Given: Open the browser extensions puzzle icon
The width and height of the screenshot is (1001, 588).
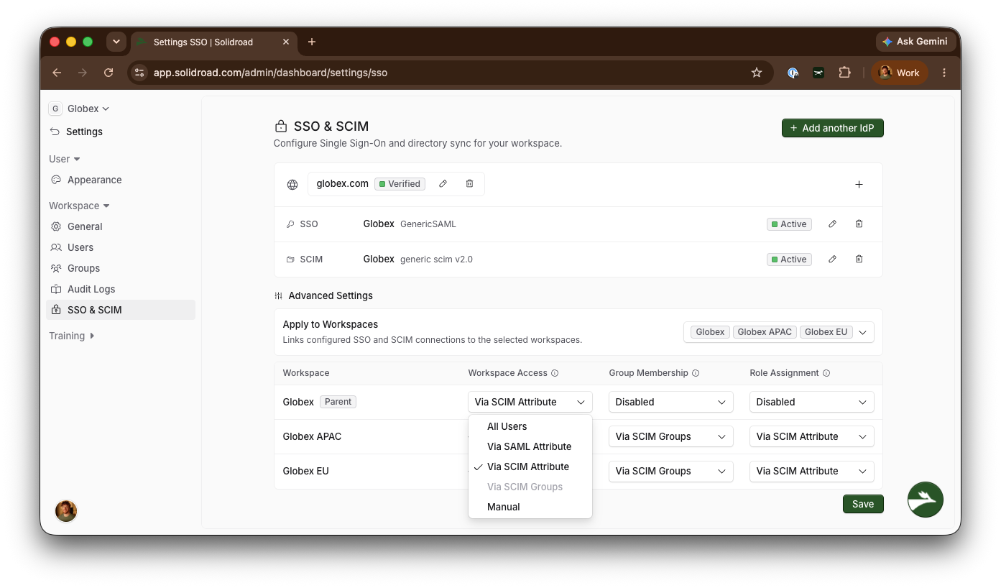Looking at the screenshot, I should (845, 73).
